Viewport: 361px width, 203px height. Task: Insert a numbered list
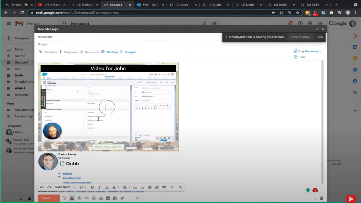coord(135,187)
